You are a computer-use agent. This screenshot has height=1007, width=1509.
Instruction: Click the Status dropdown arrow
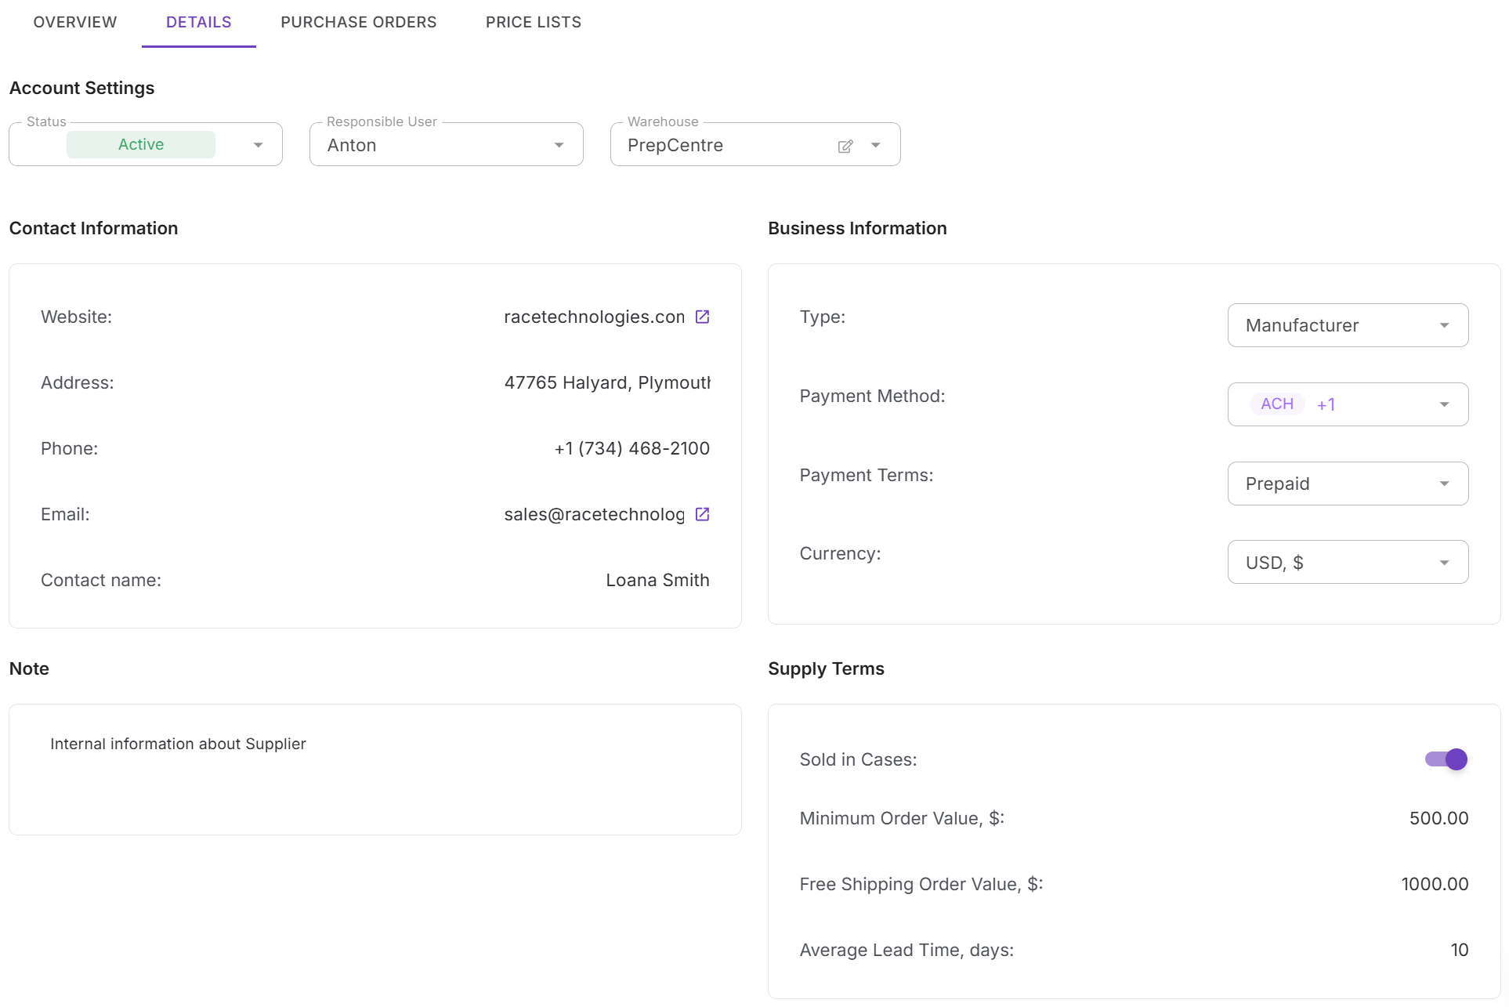tap(259, 145)
